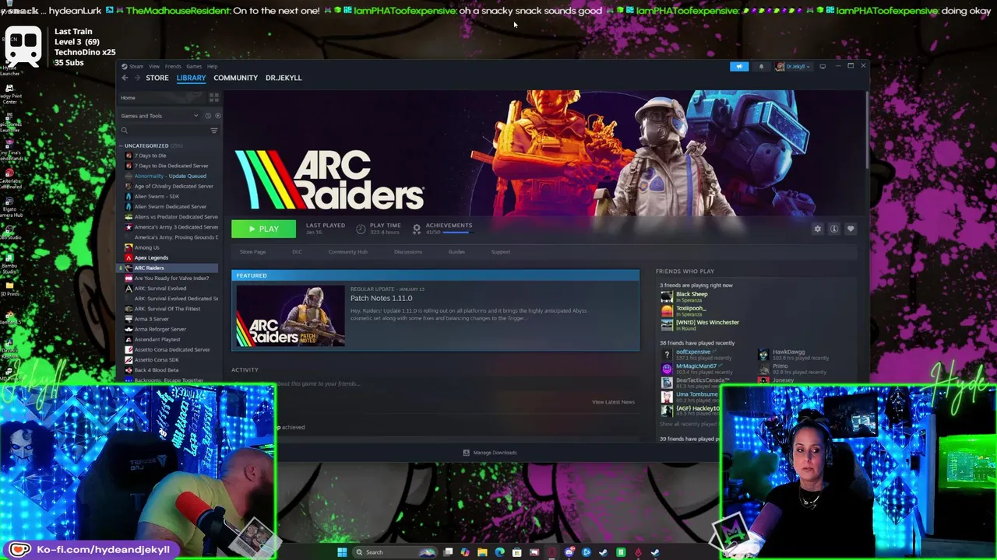Open game info icon
The image size is (997, 560).
[x=833, y=229]
